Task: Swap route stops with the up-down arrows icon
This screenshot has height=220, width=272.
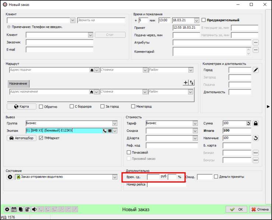Action: (191, 83)
